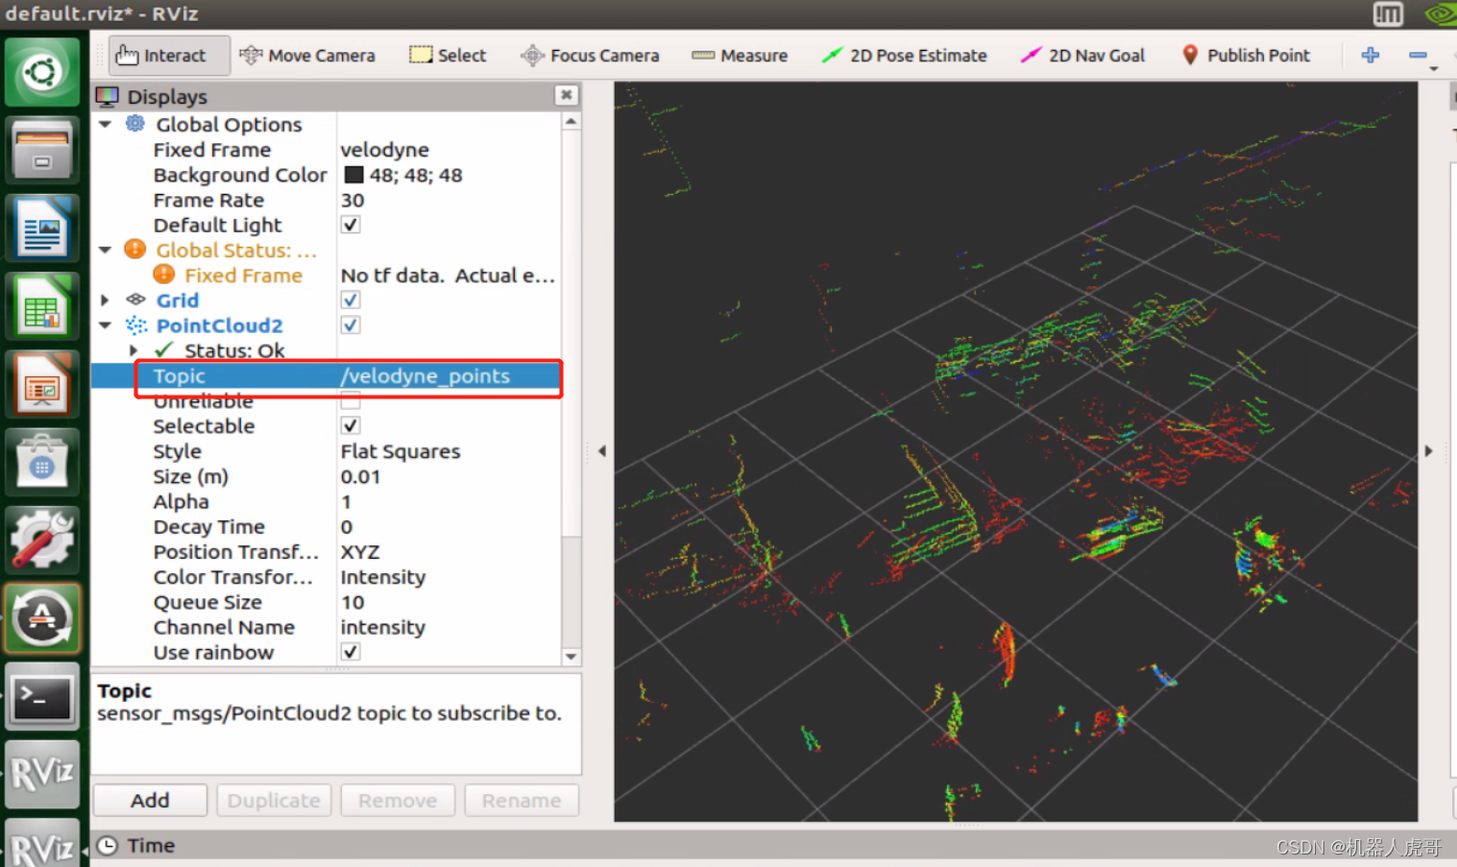Viewport: 1457px width, 867px height.
Task: Edit the Decay Time value
Action: tap(449, 527)
